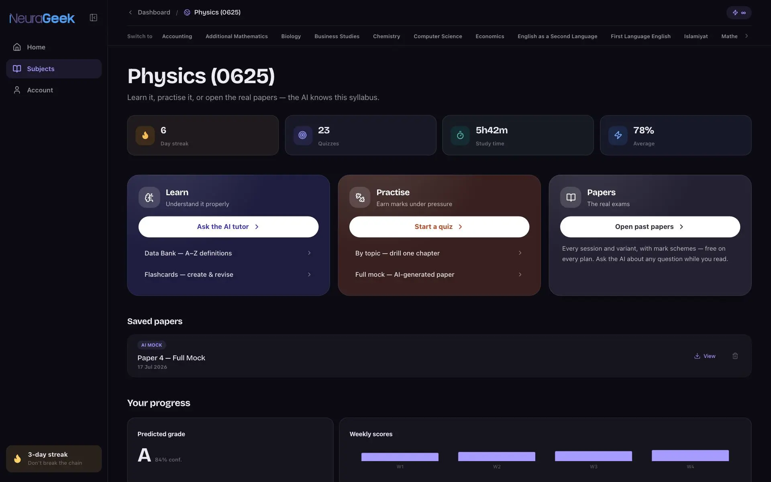Delete the Paper 4 Full Mock
Image resolution: width=771 pixels, height=482 pixels.
point(735,356)
